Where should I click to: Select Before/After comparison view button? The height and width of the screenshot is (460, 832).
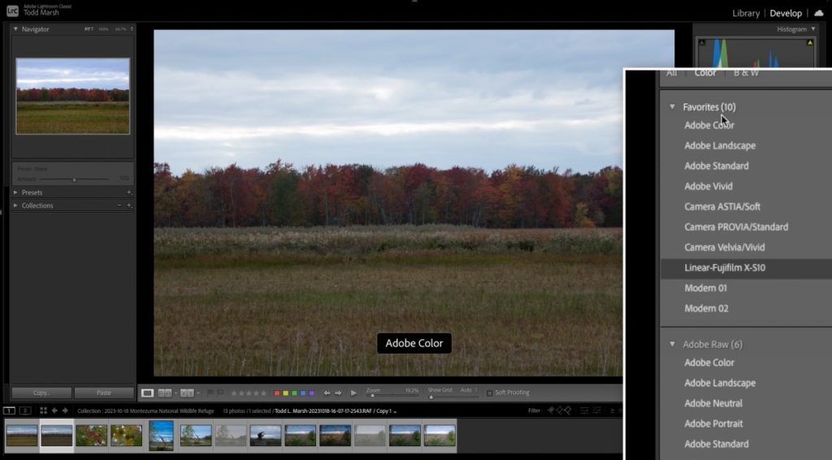[x=165, y=393]
